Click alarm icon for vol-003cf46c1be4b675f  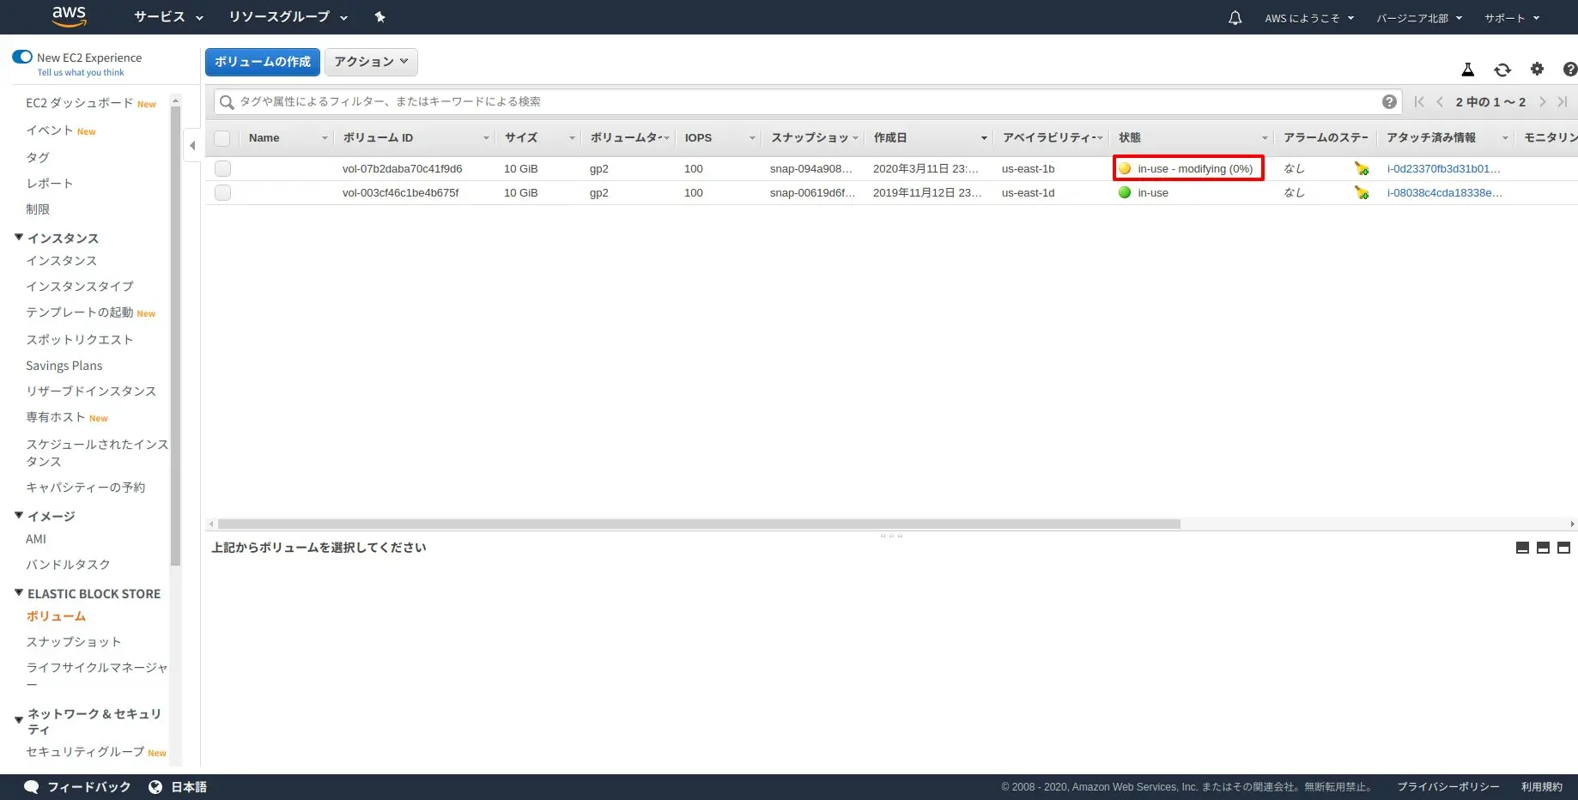pos(1362,193)
